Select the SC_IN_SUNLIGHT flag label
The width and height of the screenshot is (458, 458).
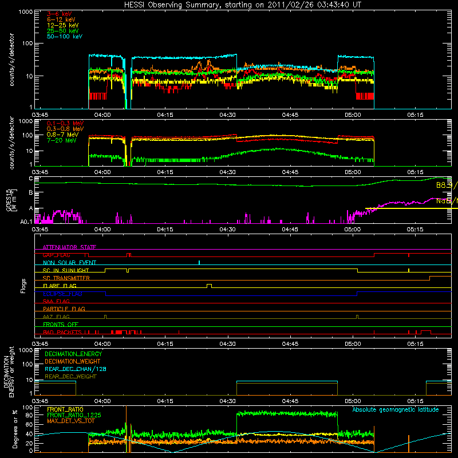(x=66, y=270)
